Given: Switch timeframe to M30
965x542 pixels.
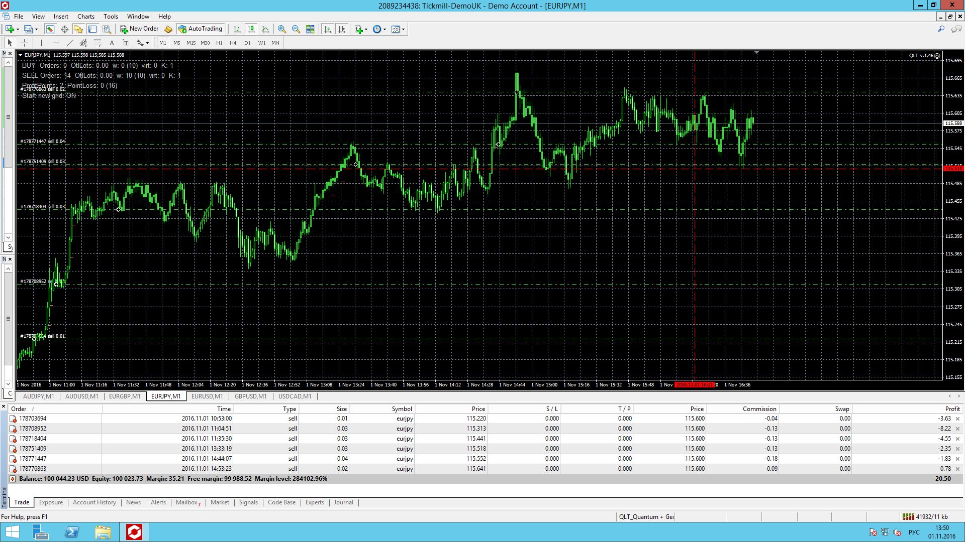Looking at the screenshot, I should click(205, 43).
